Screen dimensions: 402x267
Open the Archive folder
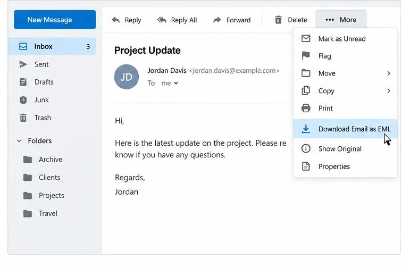52,160
